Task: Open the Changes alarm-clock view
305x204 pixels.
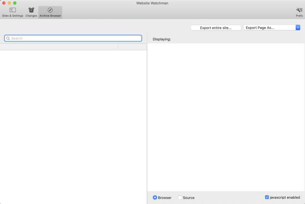Action: coord(31,12)
